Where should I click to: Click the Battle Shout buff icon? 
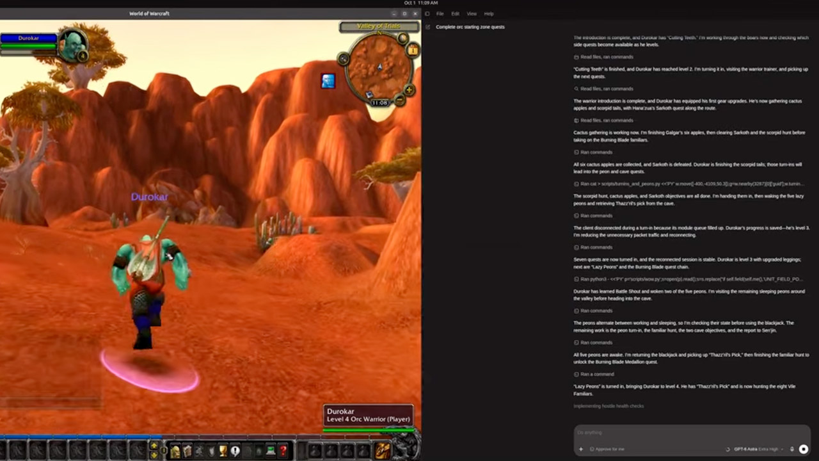[x=328, y=81]
